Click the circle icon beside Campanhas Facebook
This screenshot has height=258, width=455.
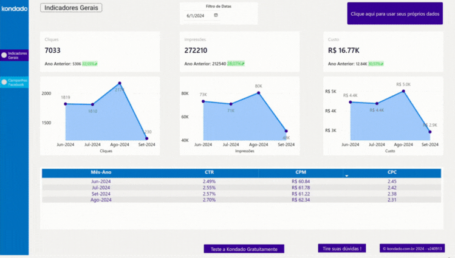pos(4,82)
